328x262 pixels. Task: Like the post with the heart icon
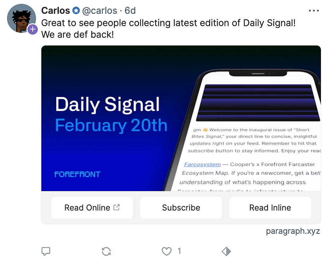[x=166, y=251]
